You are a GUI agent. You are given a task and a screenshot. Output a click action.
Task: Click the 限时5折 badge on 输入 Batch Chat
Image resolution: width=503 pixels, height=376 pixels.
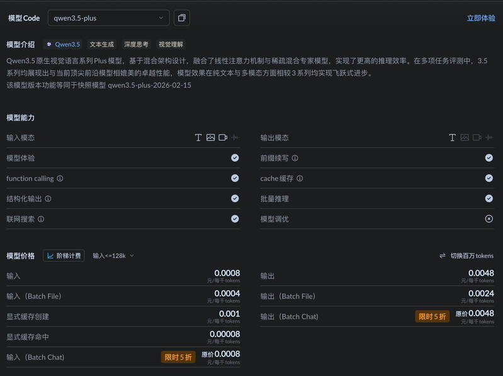point(178,357)
